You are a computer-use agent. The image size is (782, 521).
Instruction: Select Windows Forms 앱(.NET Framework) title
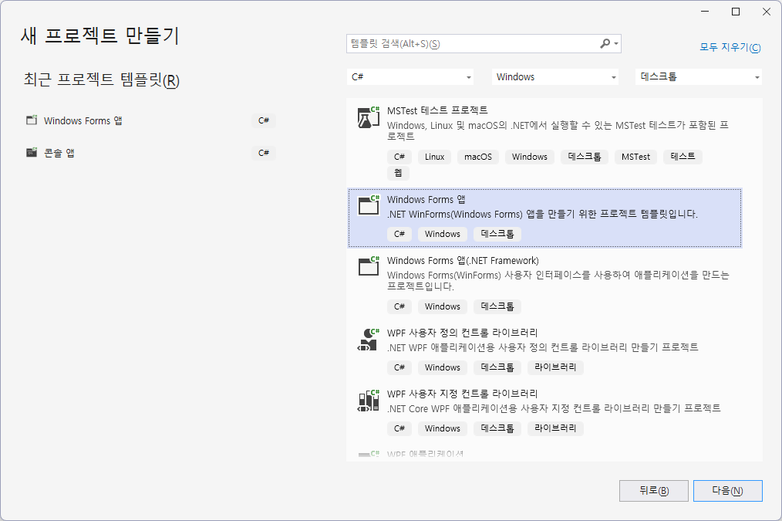click(x=463, y=261)
